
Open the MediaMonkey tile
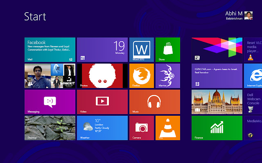click(x=253, y=128)
